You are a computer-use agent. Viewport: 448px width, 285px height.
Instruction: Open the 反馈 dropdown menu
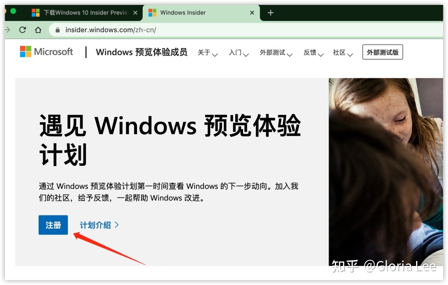pos(314,53)
